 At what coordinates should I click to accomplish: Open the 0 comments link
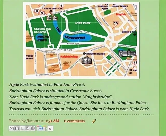(x=74, y=121)
